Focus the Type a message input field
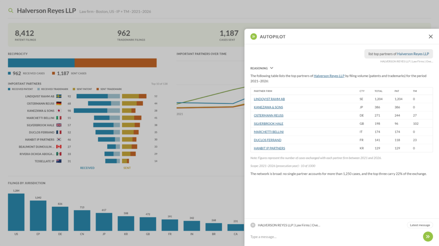The width and height of the screenshot is (439, 246). tap(334, 237)
